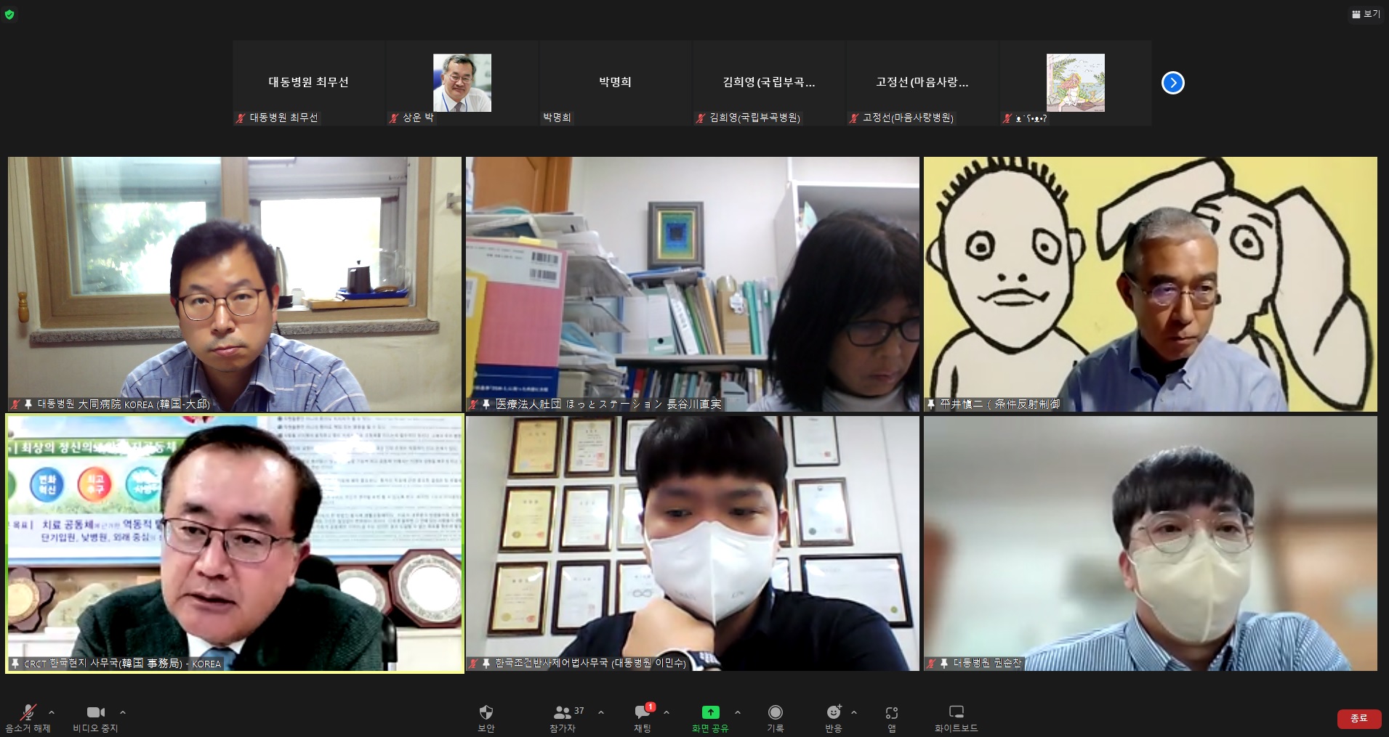Open Reactions (반응) smiley icon
The image size is (1389, 737).
(833, 712)
